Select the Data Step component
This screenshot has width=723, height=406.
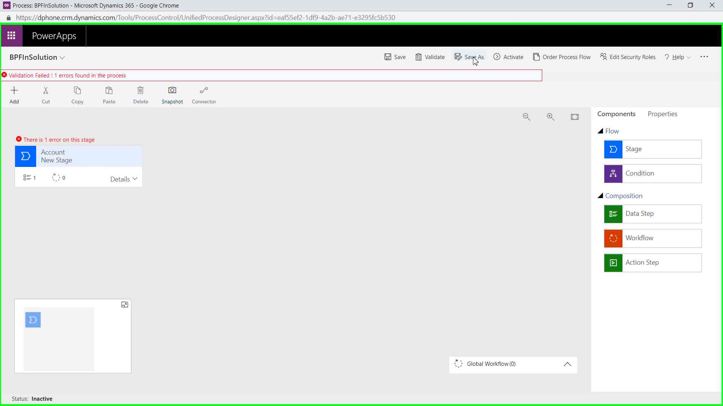[653, 214]
